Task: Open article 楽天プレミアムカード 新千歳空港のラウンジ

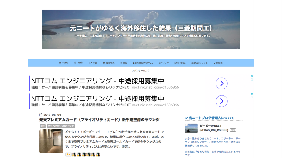Action: point(99,120)
